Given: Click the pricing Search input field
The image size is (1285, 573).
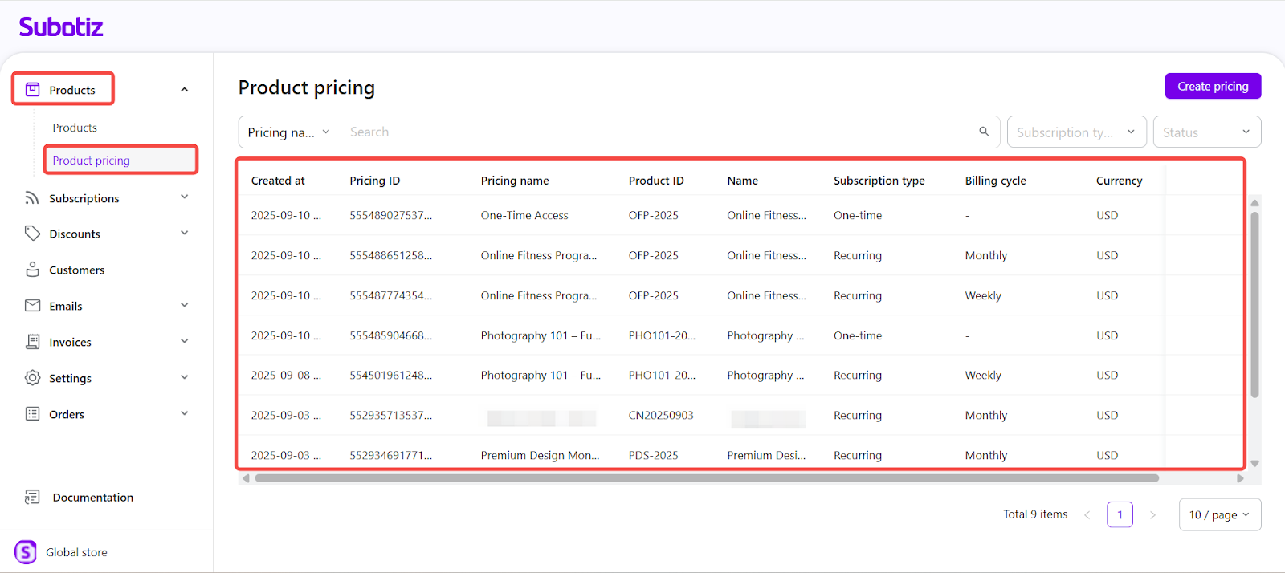Looking at the screenshot, I should pyautogui.click(x=659, y=132).
